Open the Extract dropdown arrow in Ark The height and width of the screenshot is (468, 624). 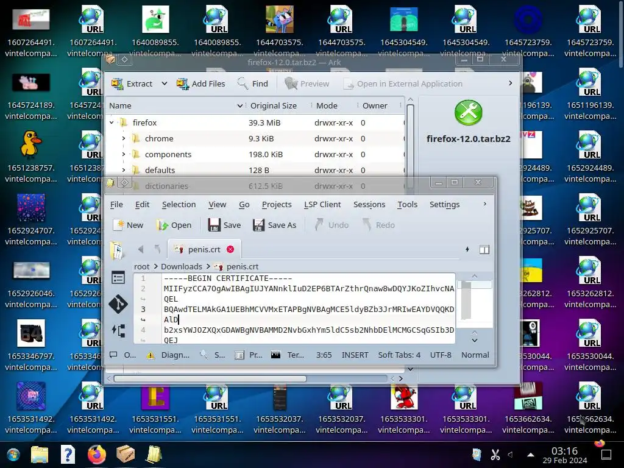point(164,83)
